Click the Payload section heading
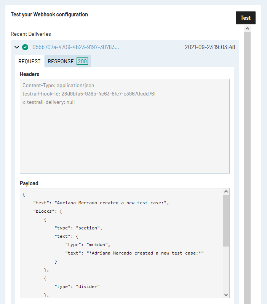Image resolution: width=267 pixels, height=304 pixels. pyautogui.click(x=29, y=183)
